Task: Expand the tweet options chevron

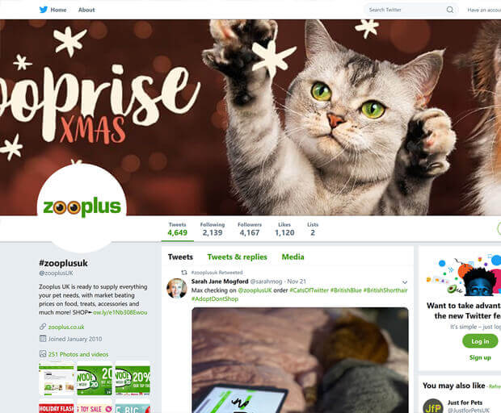Action: coord(405,282)
